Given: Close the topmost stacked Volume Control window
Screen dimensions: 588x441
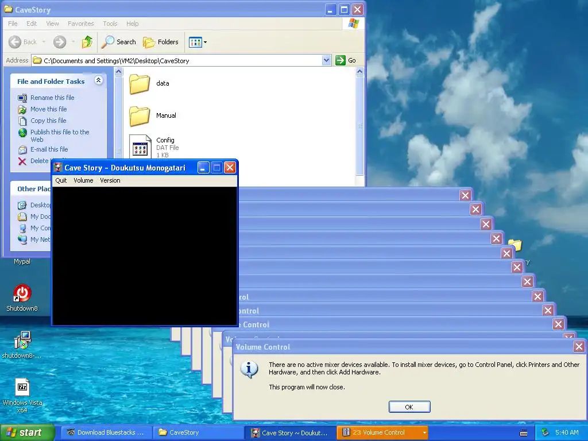Looking at the screenshot, I should coord(465,195).
